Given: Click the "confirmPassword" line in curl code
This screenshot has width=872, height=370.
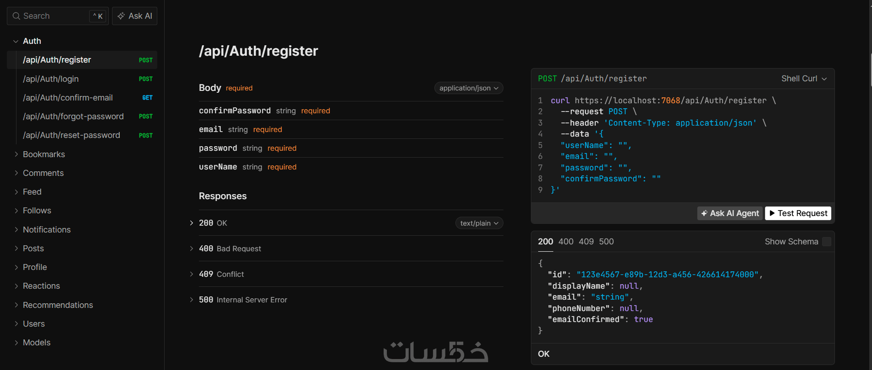Looking at the screenshot, I should [x=610, y=179].
